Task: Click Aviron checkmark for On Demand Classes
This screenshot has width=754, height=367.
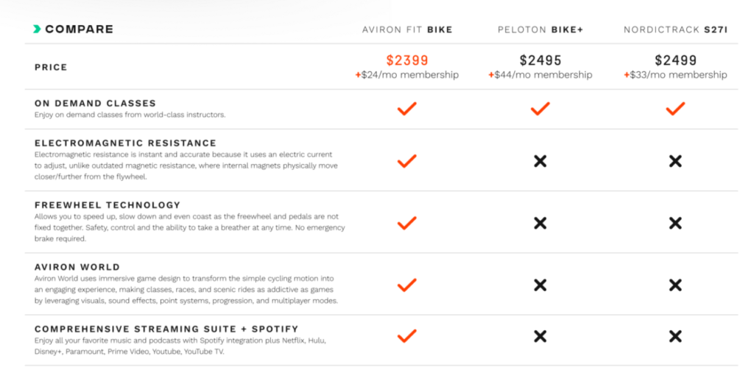Action: 406,109
